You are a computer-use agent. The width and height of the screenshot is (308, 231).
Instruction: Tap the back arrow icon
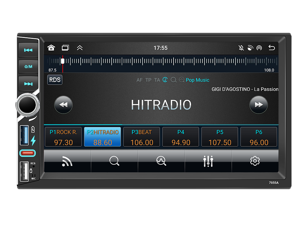click(x=272, y=48)
